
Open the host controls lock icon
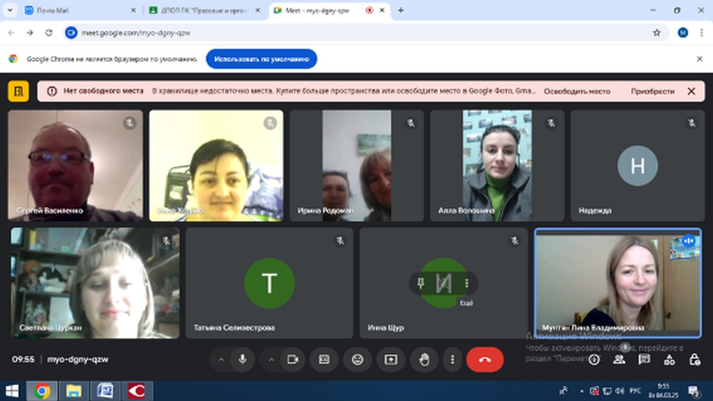pos(694,360)
